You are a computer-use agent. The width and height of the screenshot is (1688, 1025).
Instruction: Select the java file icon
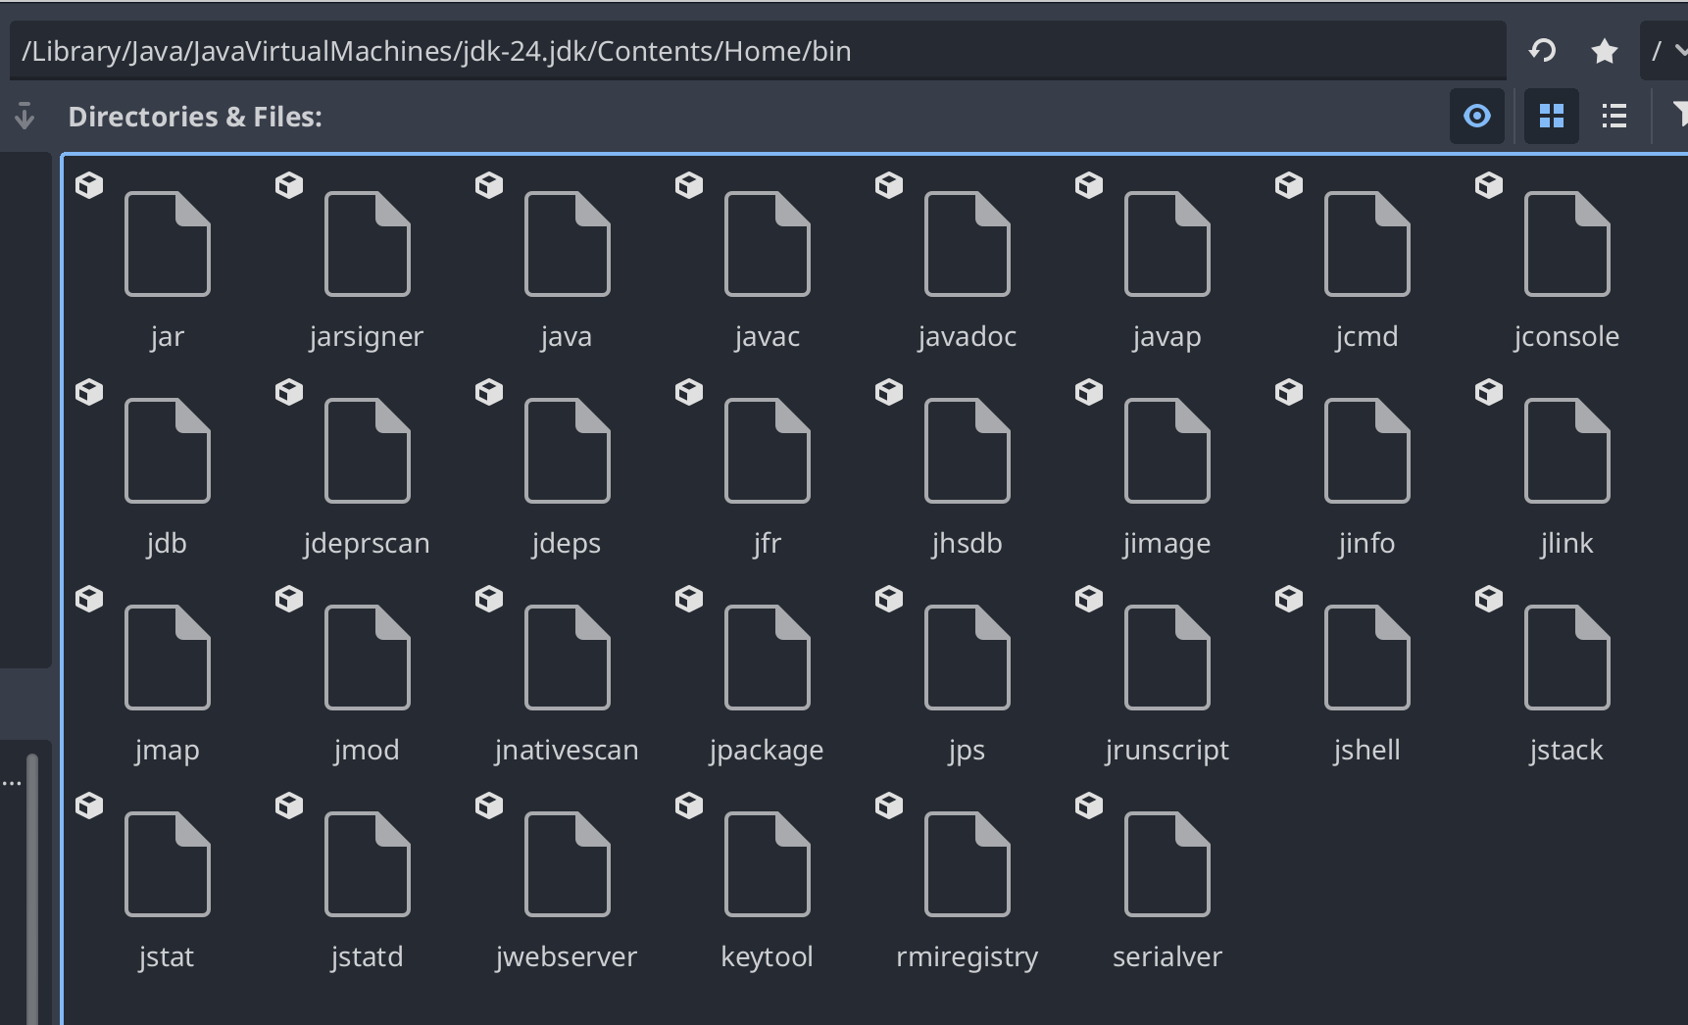pyautogui.click(x=568, y=244)
